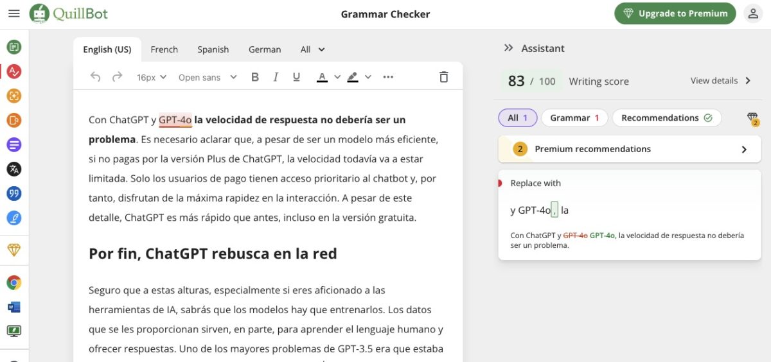Select the Grammar Checker sidebar icon

pos(13,71)
